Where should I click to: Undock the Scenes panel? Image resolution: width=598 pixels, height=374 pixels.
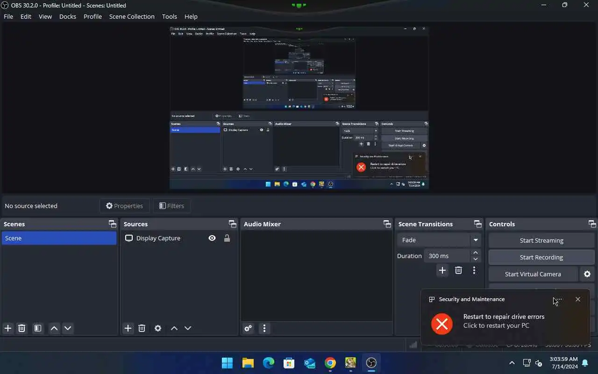(112, 224)
